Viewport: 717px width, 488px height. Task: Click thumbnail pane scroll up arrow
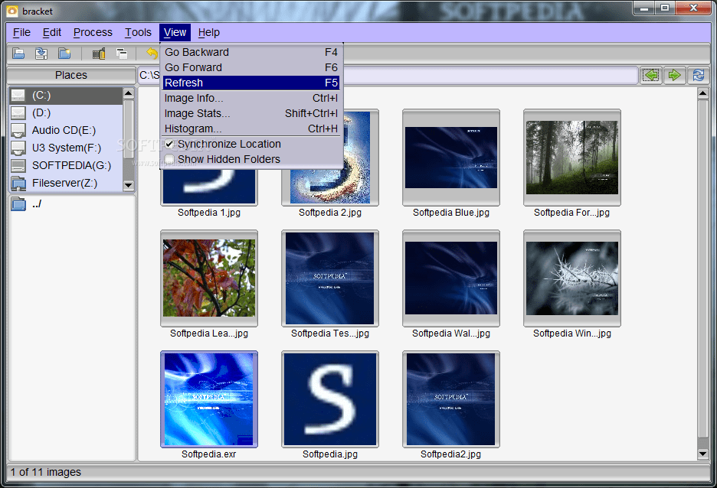[702, 93]
